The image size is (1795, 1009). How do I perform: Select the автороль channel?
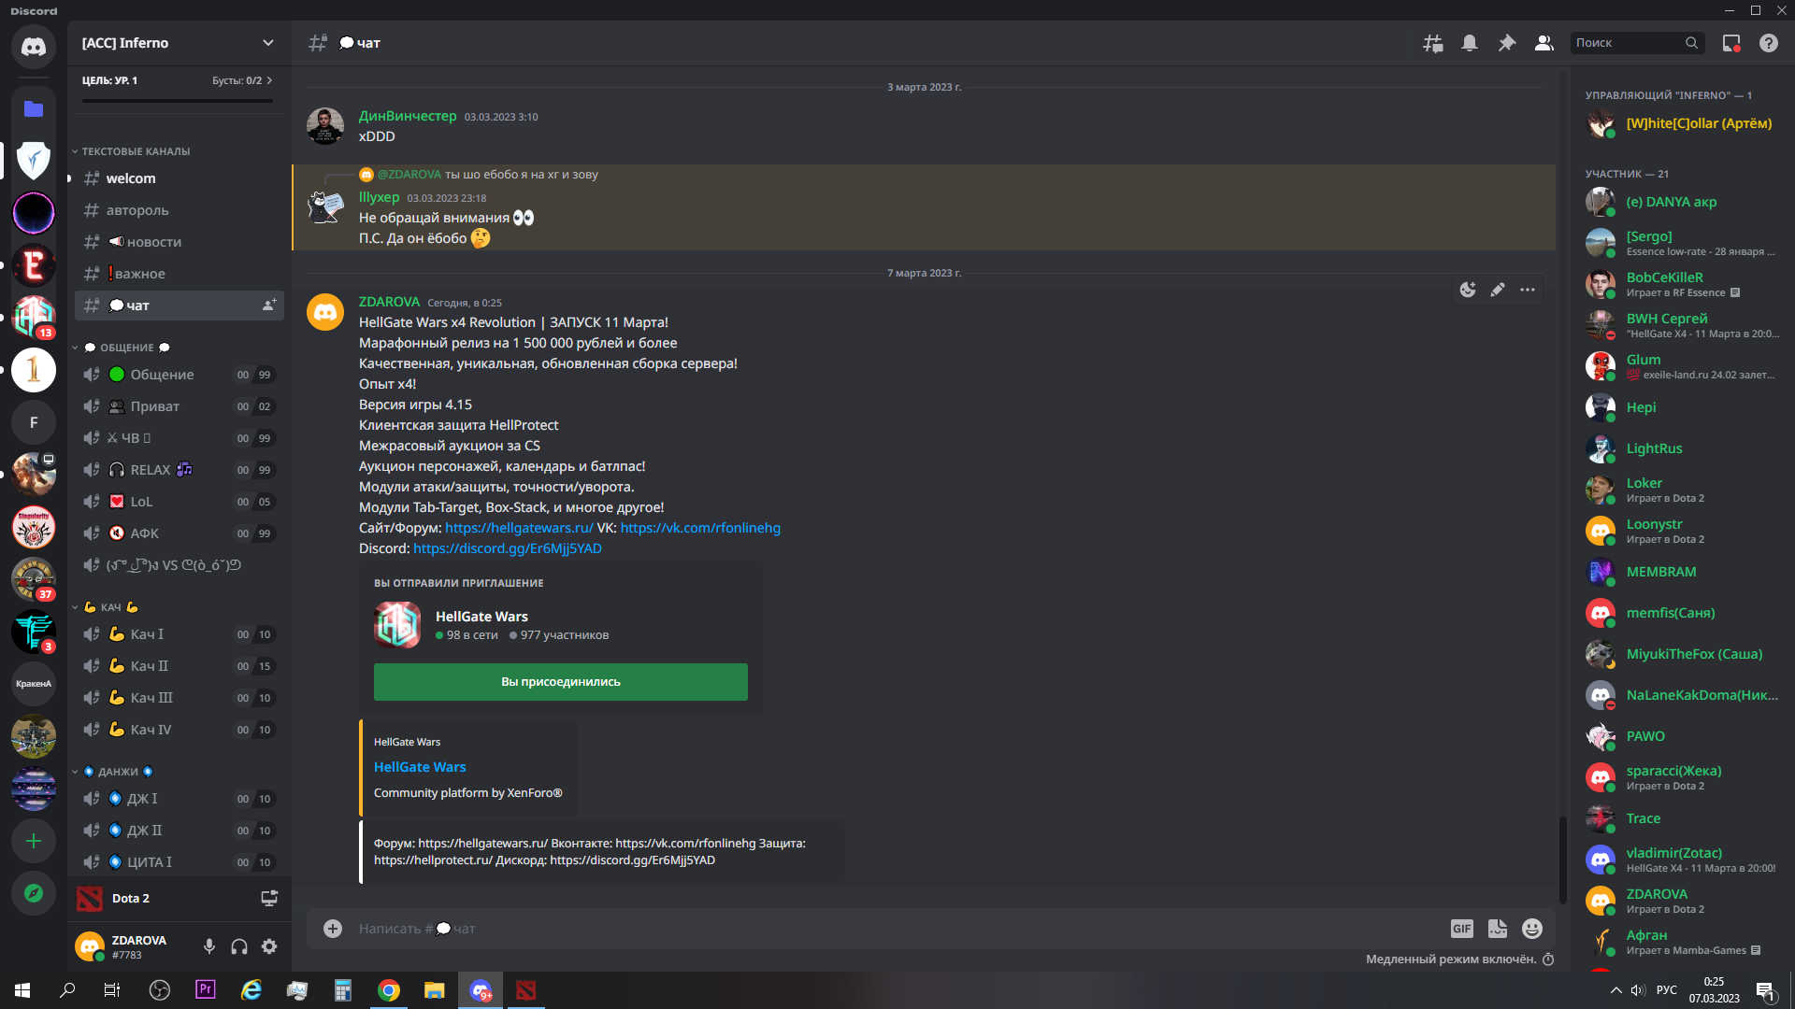pos(179,210)
